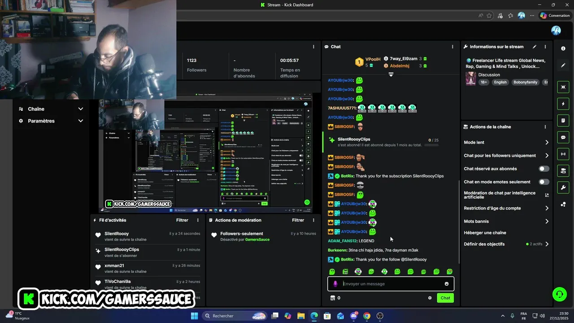
Task: Send message with green Chat button
Action: tap(445, 298)
